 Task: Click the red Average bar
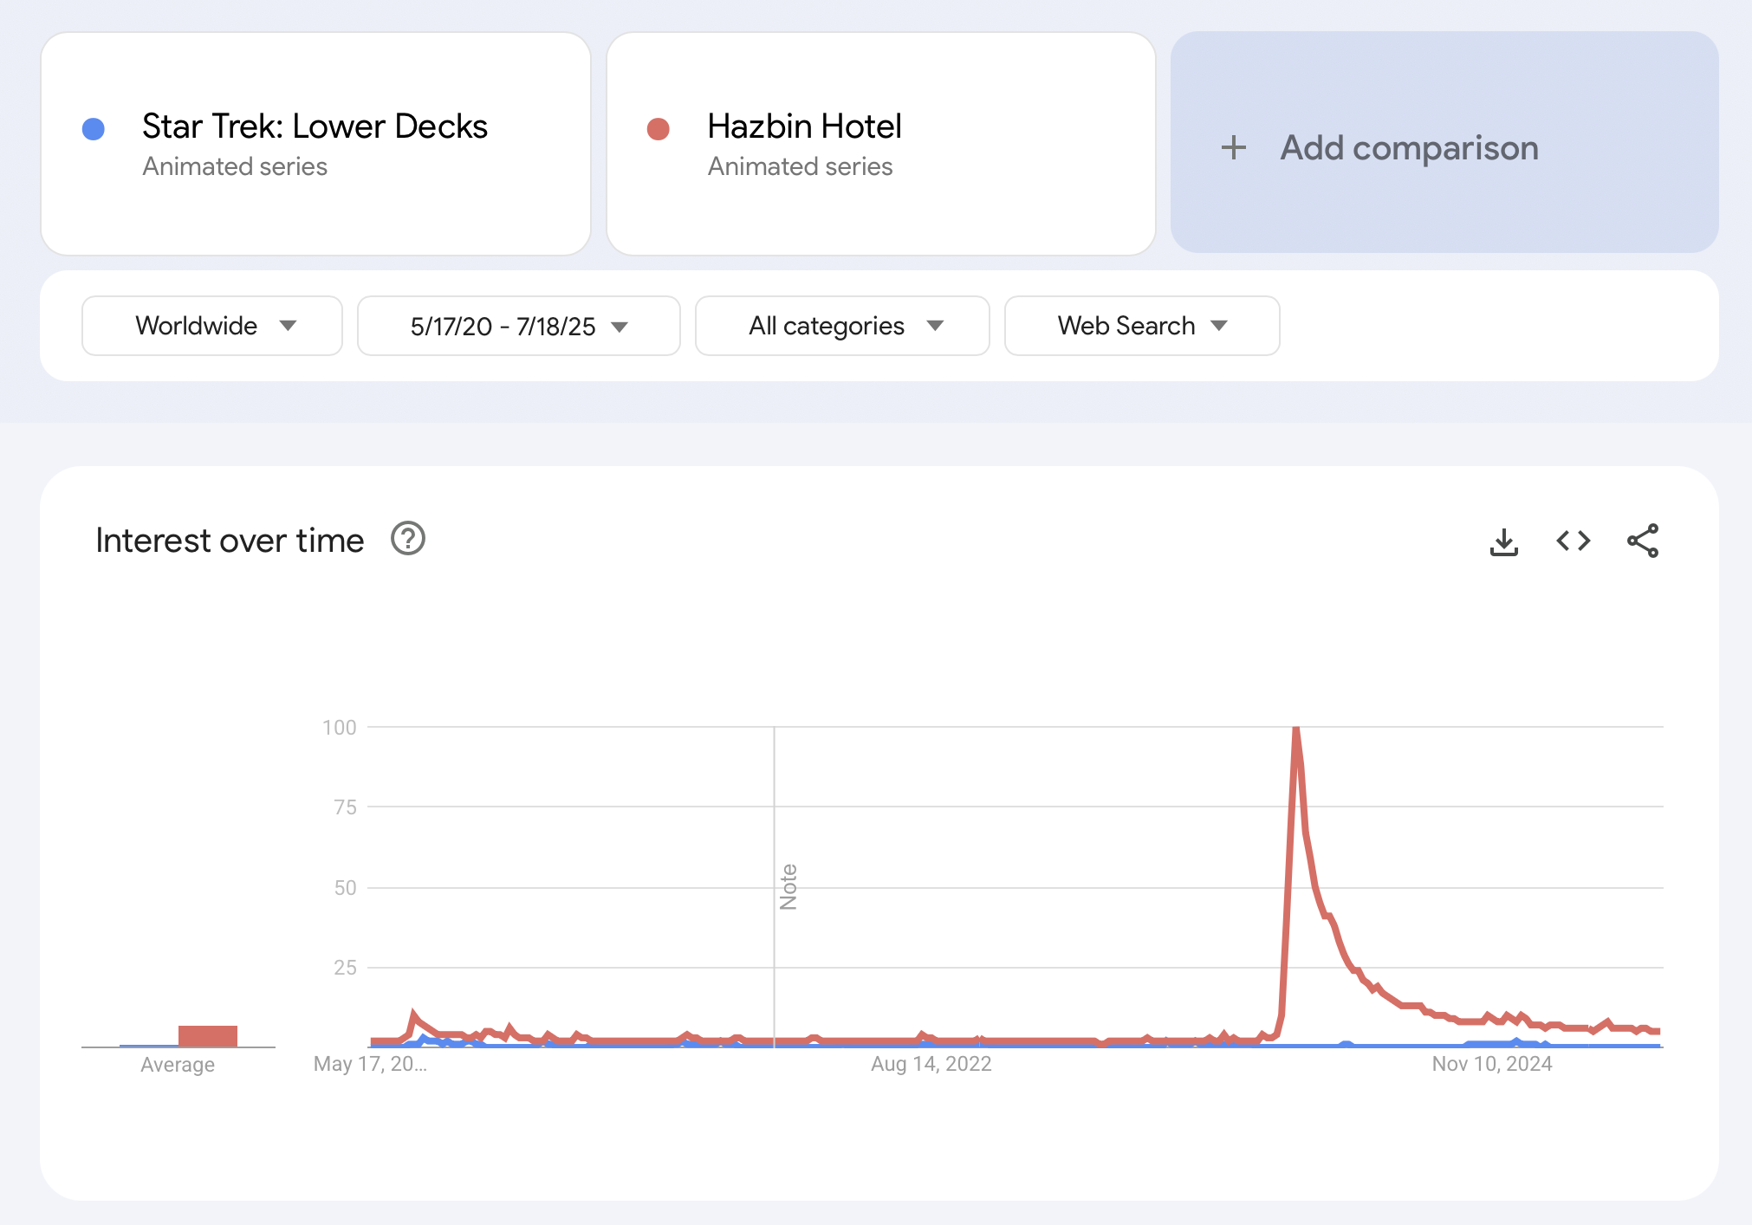pos(208,1036)
